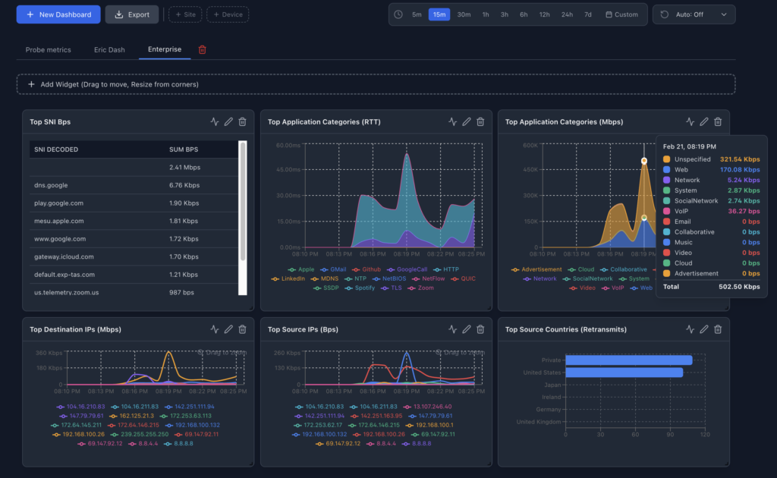Screen dimensions: 777x478
Task: Switch to the Probe metrics tab
Action: pyautogui.click(x=48, y=49)
